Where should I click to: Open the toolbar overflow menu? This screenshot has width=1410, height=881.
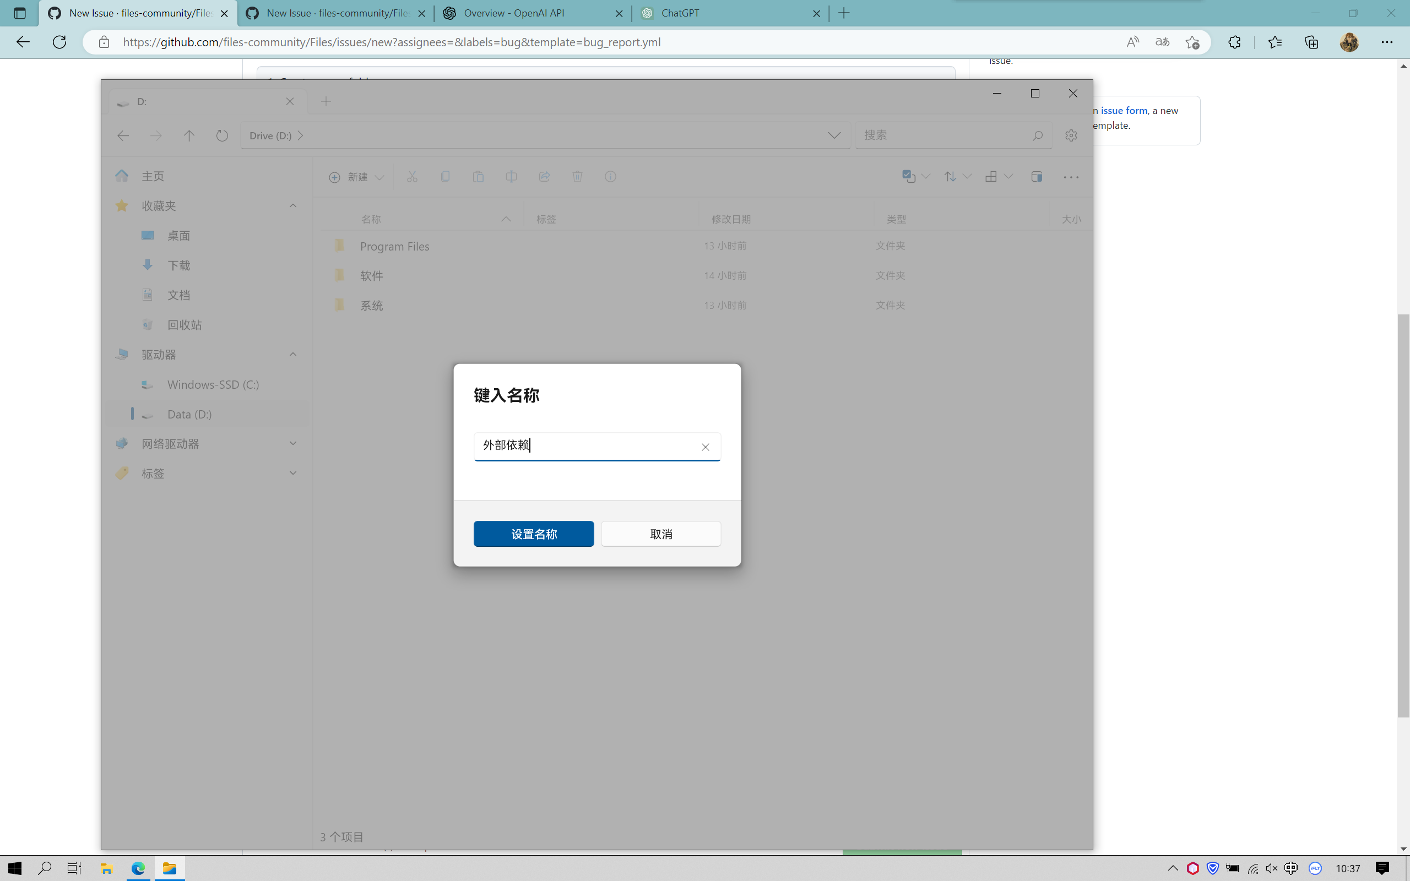point(1071,177)
